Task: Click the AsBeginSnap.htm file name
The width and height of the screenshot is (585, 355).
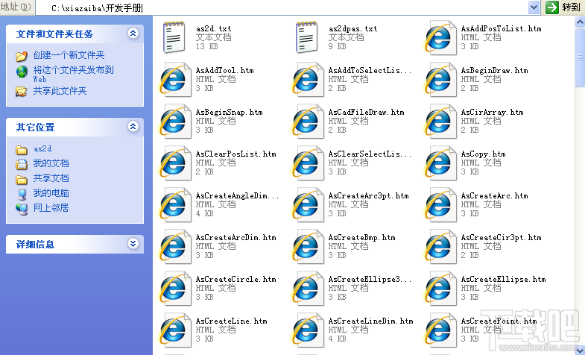Action: [x=229, y=112]
